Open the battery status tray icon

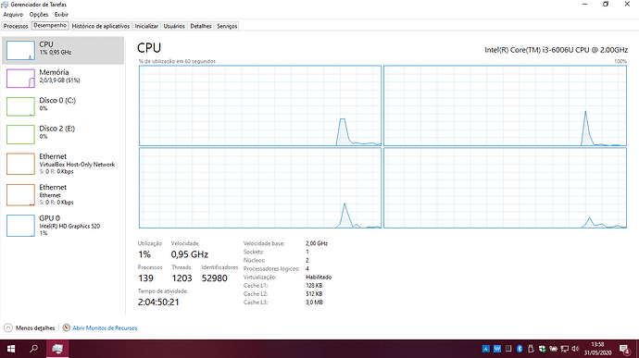554,349
